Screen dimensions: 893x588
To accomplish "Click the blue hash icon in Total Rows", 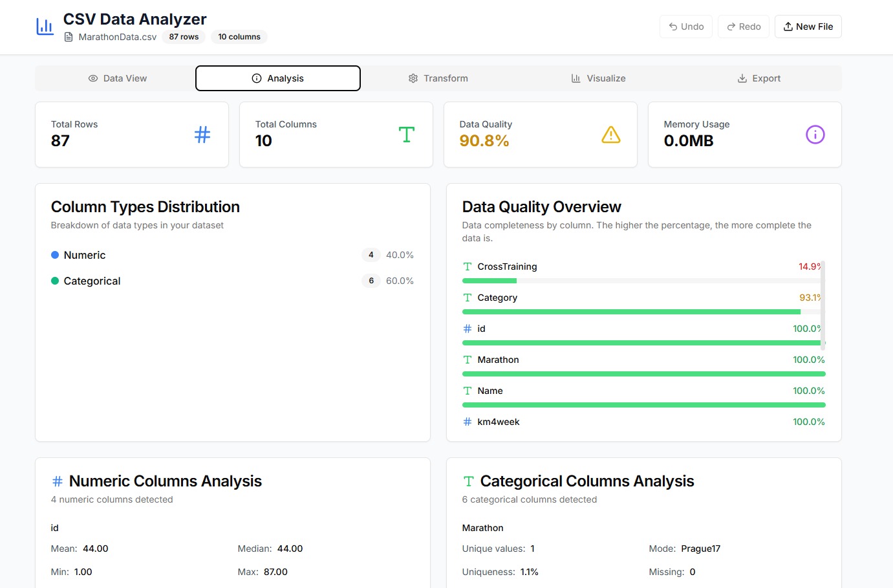I will pyautogui.click(x=202, y=135).
